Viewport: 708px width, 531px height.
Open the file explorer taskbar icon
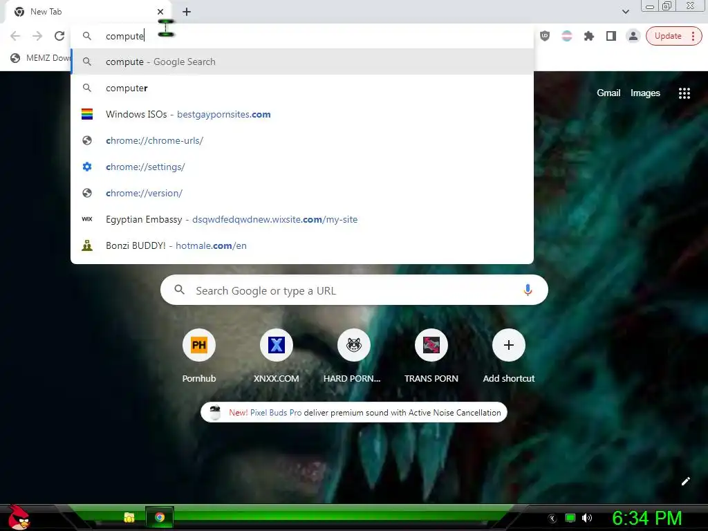point(129,517)
